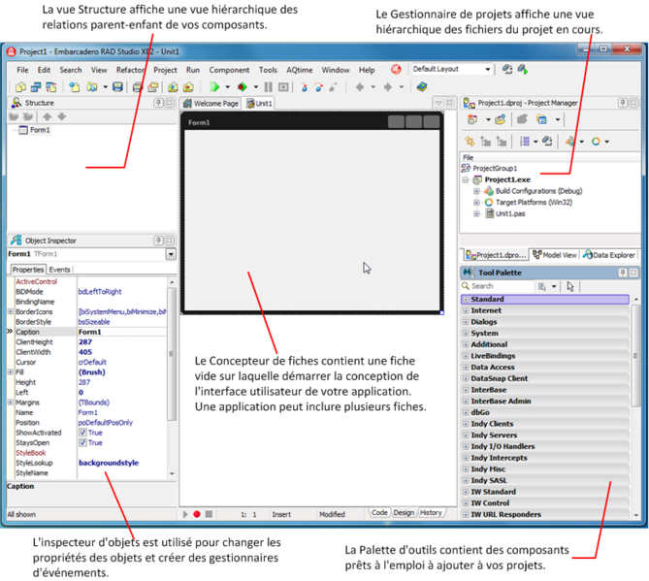The width and height of the screenshot is (649, 581).
Task: Open the Component menu
Action: tap(229, 70)
